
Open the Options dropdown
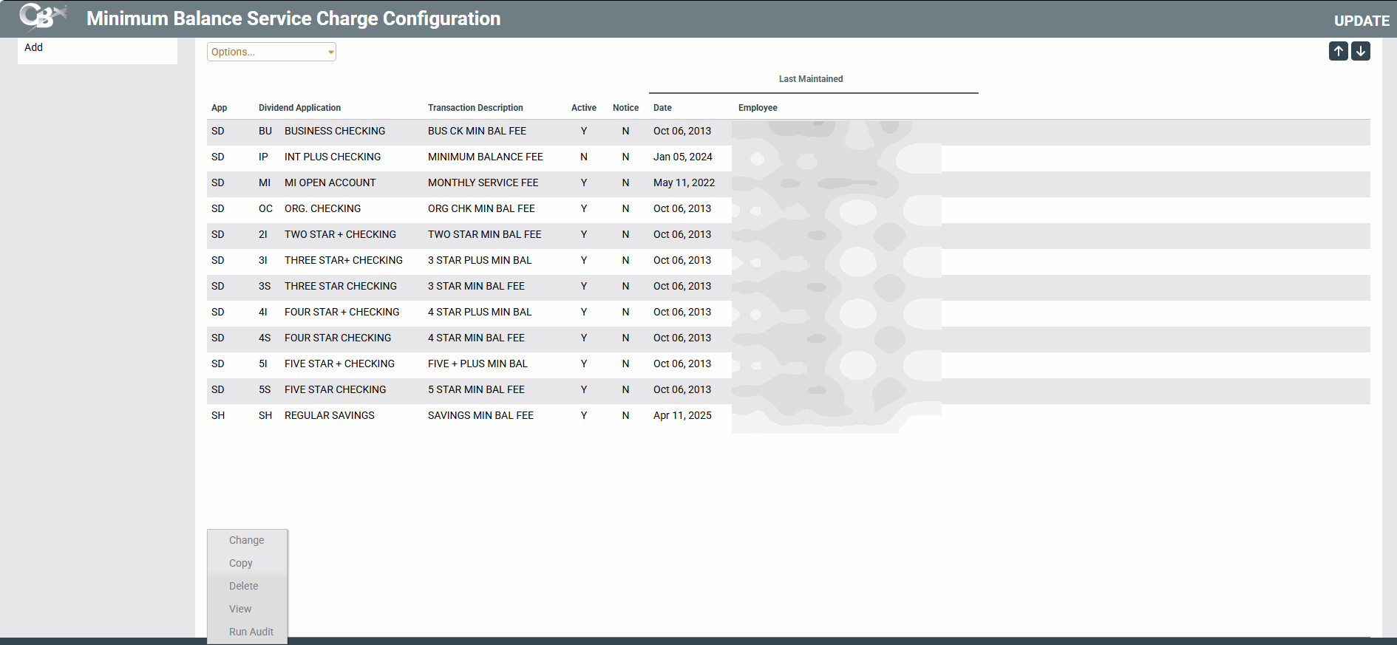point(271,52)
